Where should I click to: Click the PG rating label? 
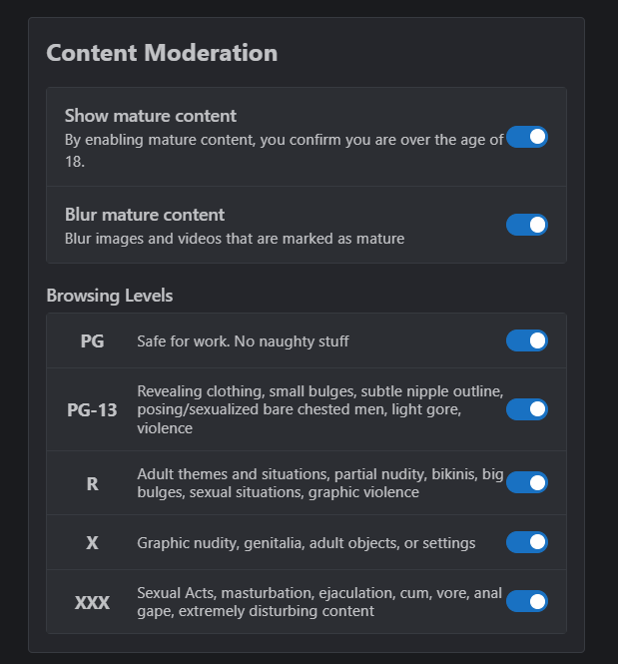(92, 341)
